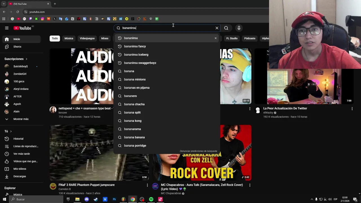Image resolution: width=361 pixels, height=203 pixels.
Task: Open the Abryl Ardans subscription
Action: (21, 89)
